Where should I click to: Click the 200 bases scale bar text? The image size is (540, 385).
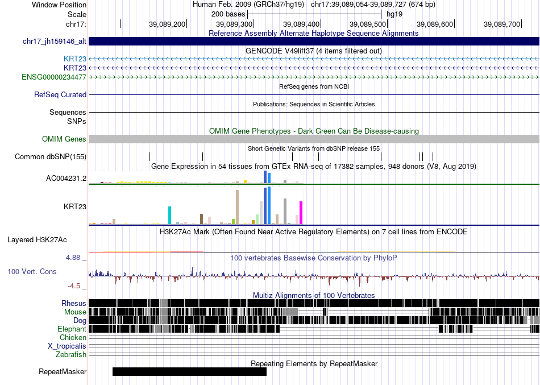pos(228,14)
